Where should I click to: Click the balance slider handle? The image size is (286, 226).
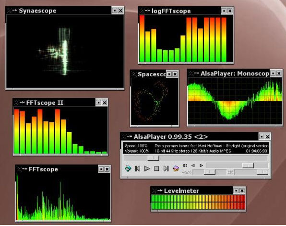(209, 172)
